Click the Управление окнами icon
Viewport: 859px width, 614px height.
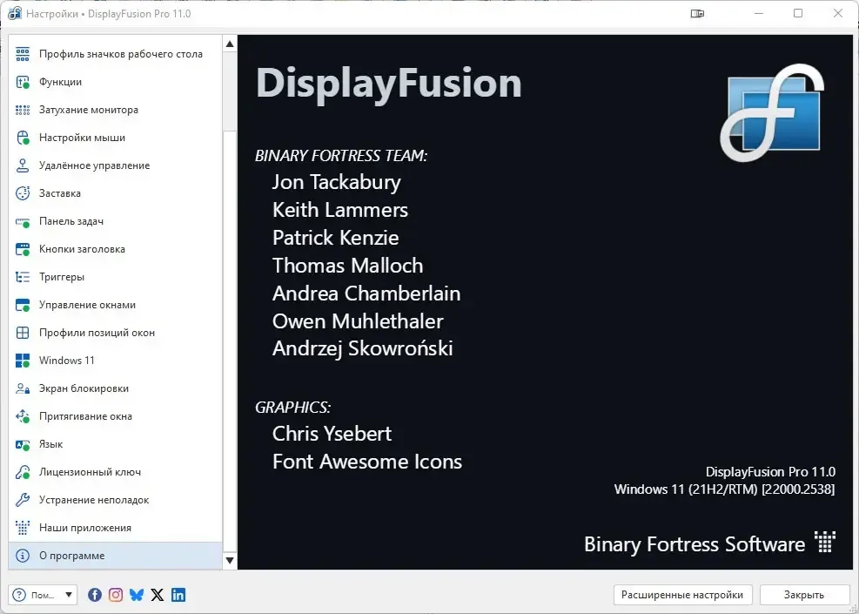click(23, 305)
